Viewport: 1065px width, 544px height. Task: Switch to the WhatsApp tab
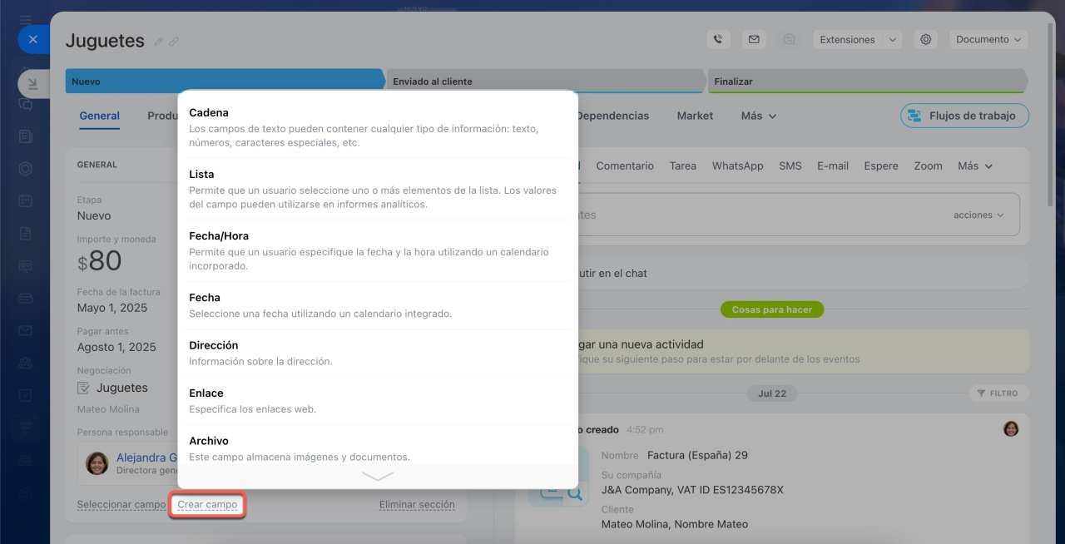[737, 166]
